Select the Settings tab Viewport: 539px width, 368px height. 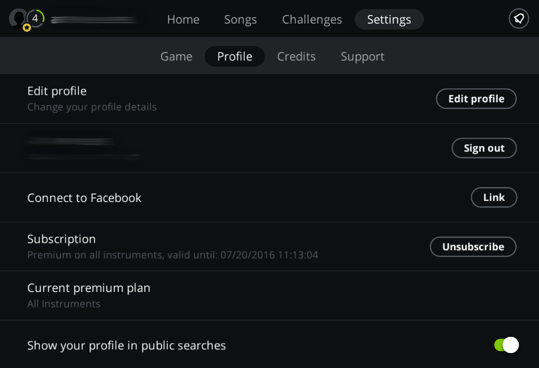coord(389,19)
